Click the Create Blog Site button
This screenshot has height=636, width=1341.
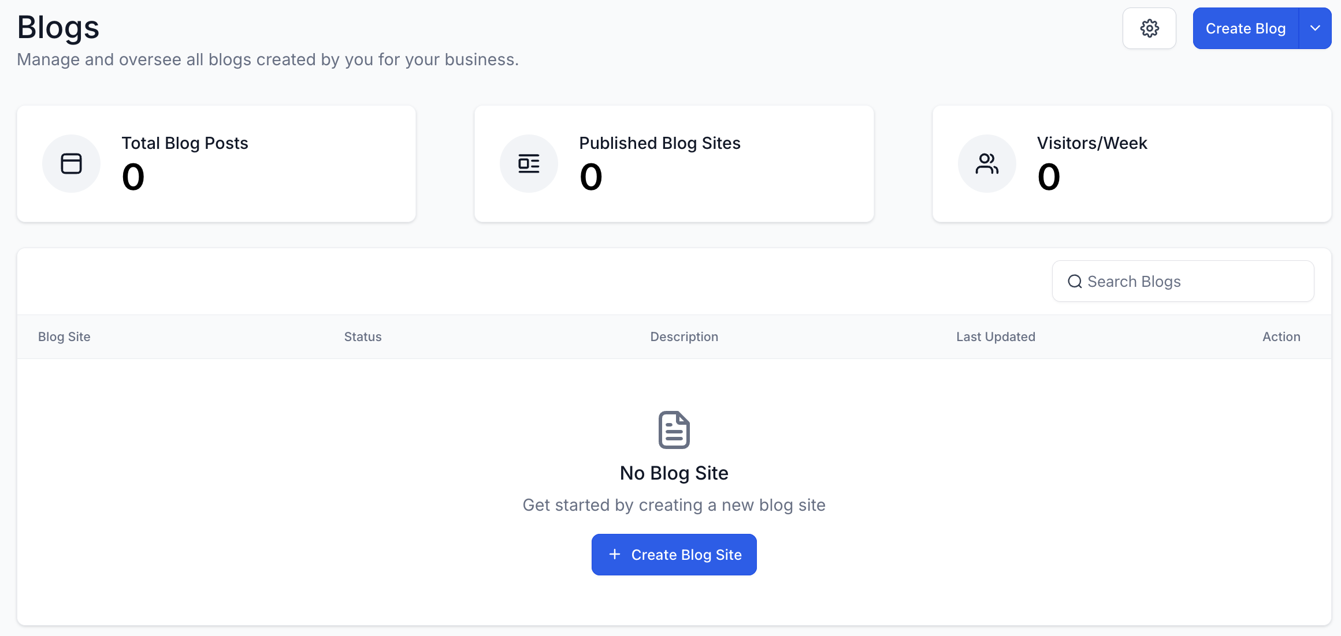674,555
